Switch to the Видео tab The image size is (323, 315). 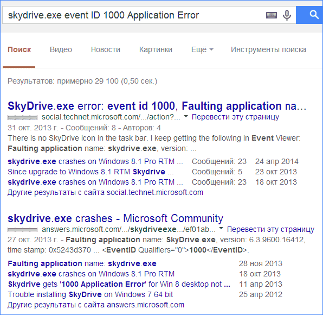pyautogui.click(x=61, y=49)
